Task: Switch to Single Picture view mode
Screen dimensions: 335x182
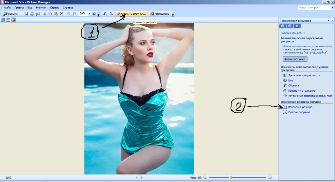Action: click(x=13, y=20)
